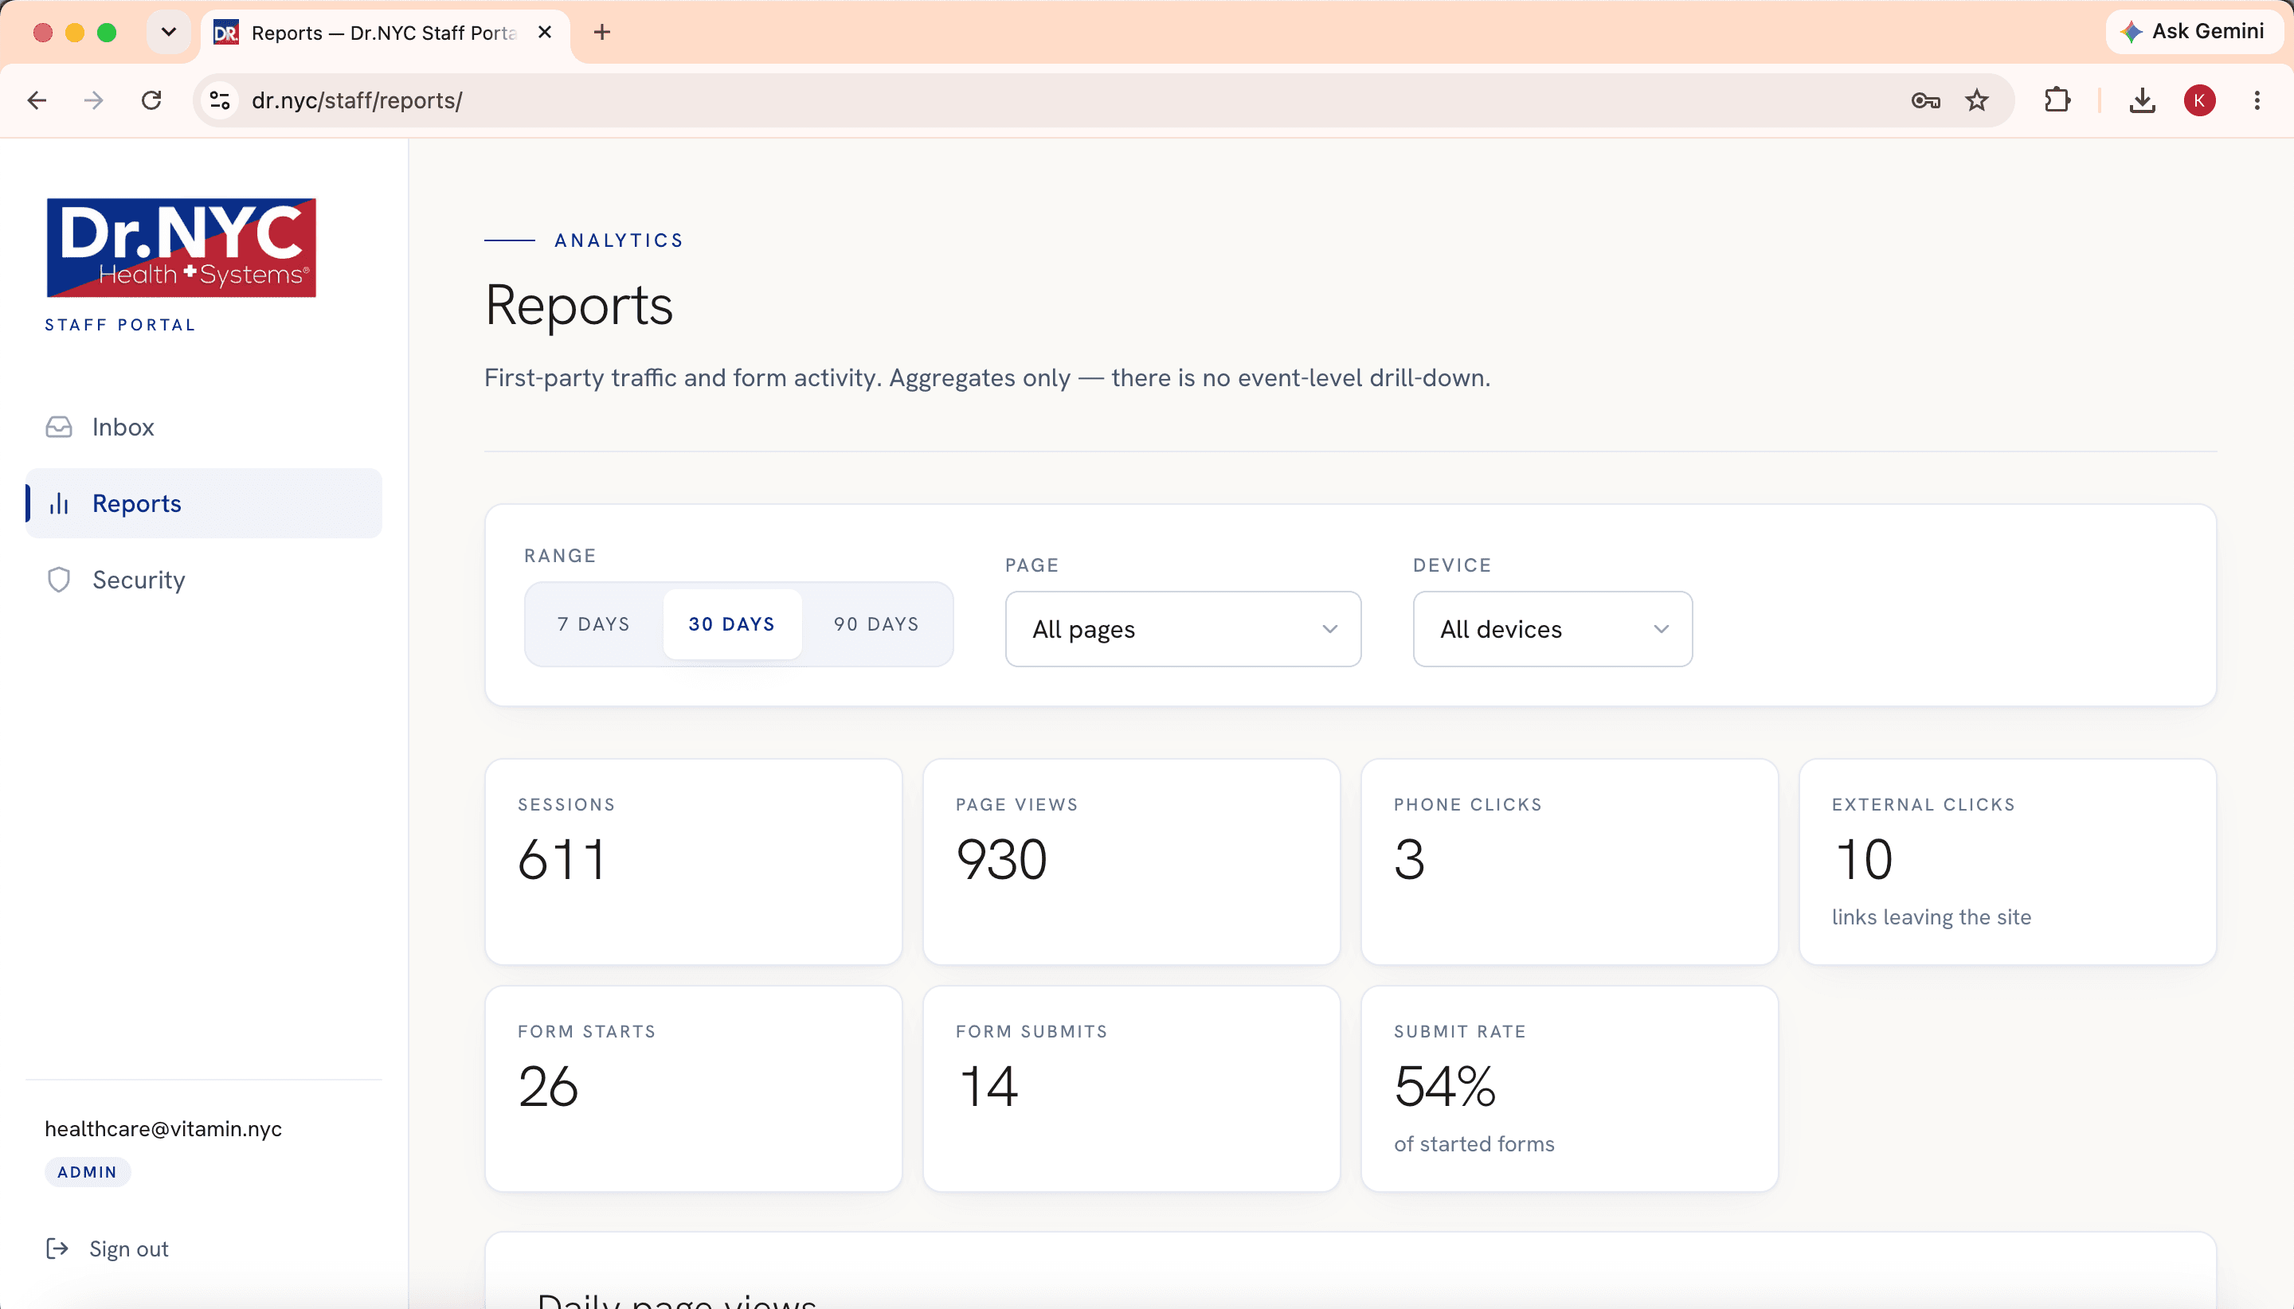Go back in browser history
2294x1309 pixels.
37,100
